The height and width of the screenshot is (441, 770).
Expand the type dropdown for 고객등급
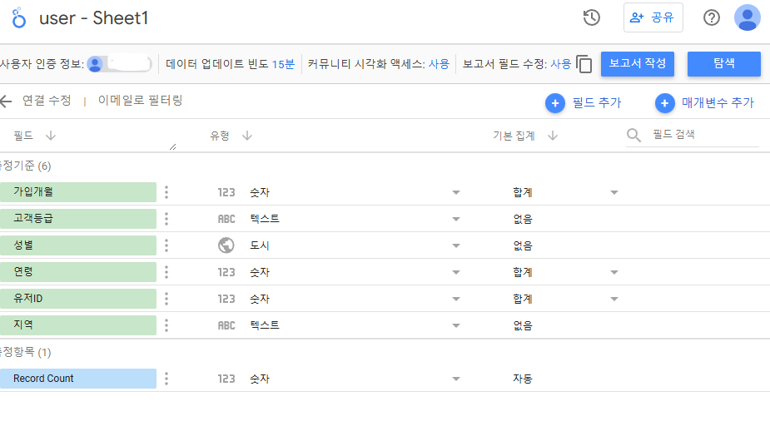[x=455, y=219]
